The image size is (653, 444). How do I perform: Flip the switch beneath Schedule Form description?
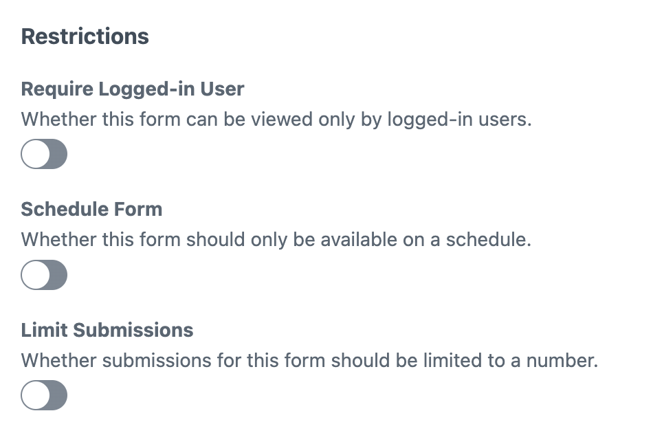pos(44,275)
